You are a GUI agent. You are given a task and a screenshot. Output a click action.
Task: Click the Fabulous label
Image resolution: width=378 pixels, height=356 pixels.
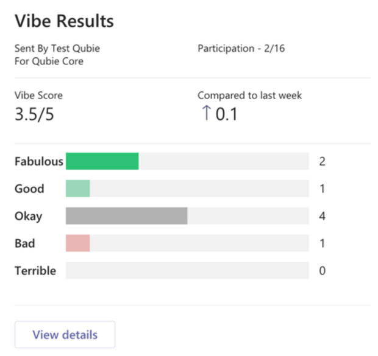click(39, 161)
